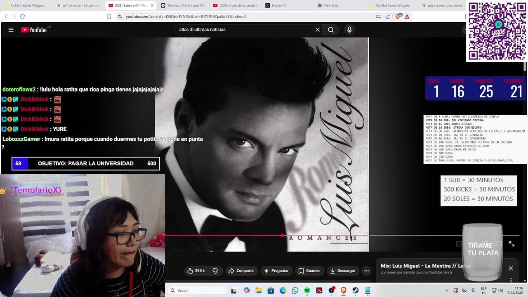Dislike the Luis Miguel video

(215, 271)
